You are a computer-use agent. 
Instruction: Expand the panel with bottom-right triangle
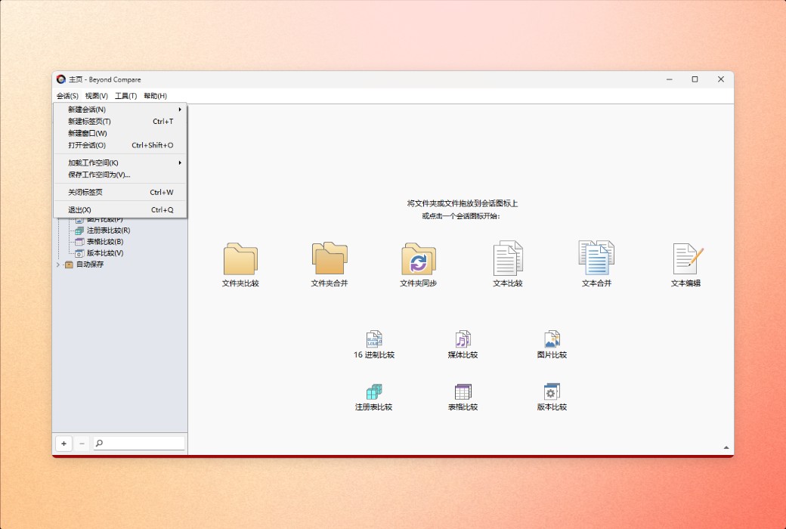tap(726, 448)
